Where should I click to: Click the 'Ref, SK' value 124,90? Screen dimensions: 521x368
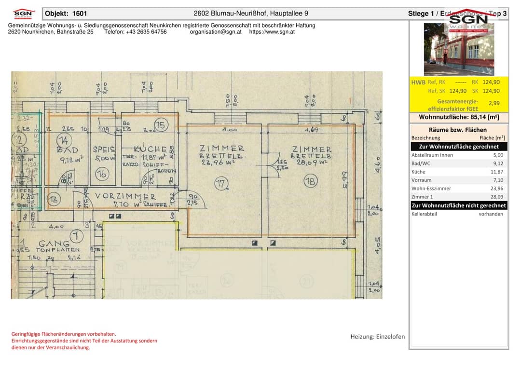[457, 91]
